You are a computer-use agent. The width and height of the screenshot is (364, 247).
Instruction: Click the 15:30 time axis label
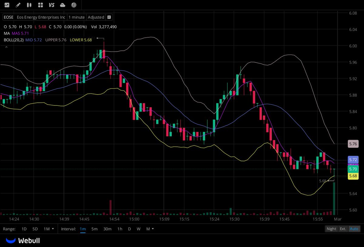point(234,219)
